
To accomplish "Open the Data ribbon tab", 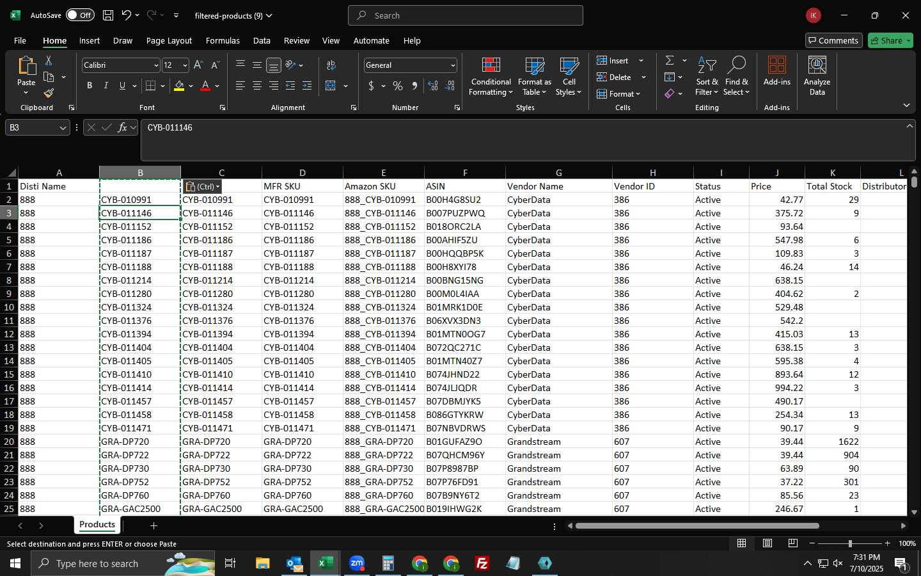I will (x=262, y=40).
